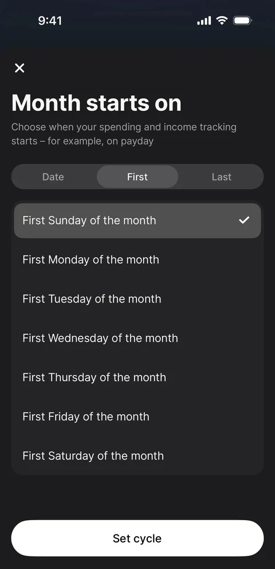Screen dimensions: 275x569
Task: Tap the cellular signal bars icon
Action: (x=204, y=21)
